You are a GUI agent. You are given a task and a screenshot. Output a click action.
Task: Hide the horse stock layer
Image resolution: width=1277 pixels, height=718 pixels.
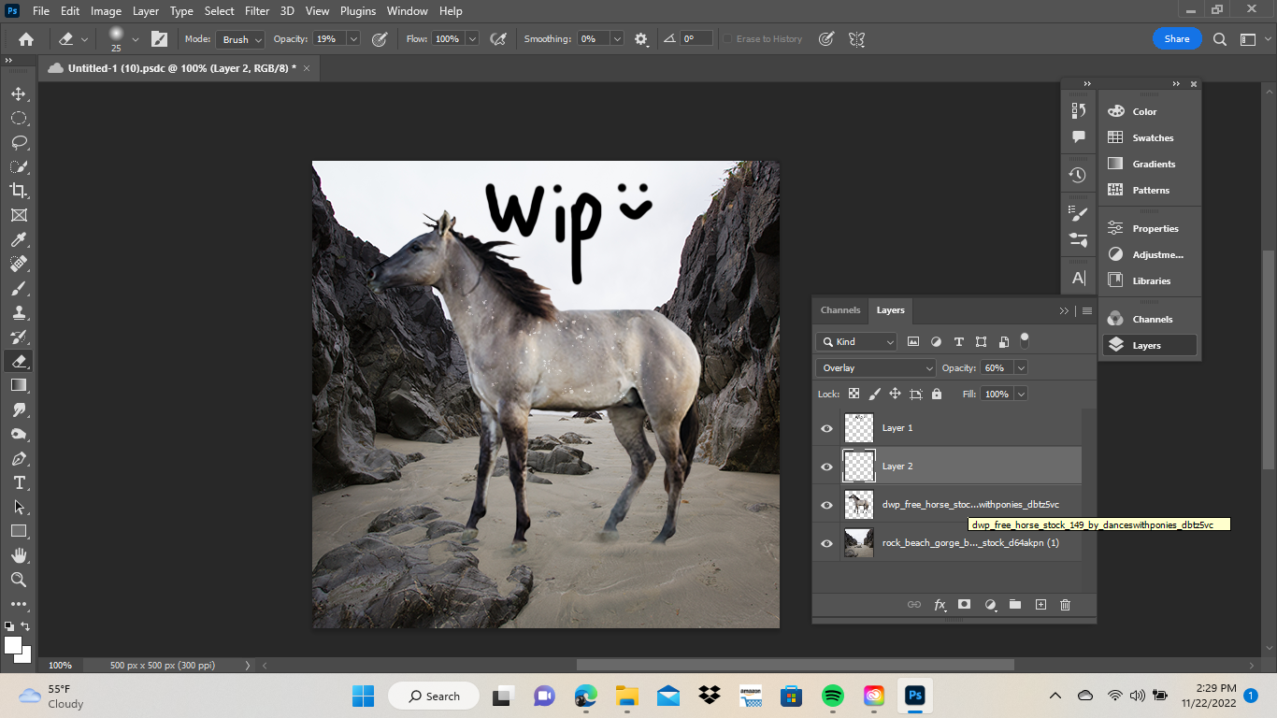(x=826, y=505)
